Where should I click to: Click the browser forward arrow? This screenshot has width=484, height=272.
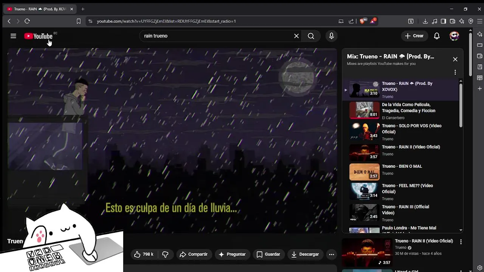17,21
